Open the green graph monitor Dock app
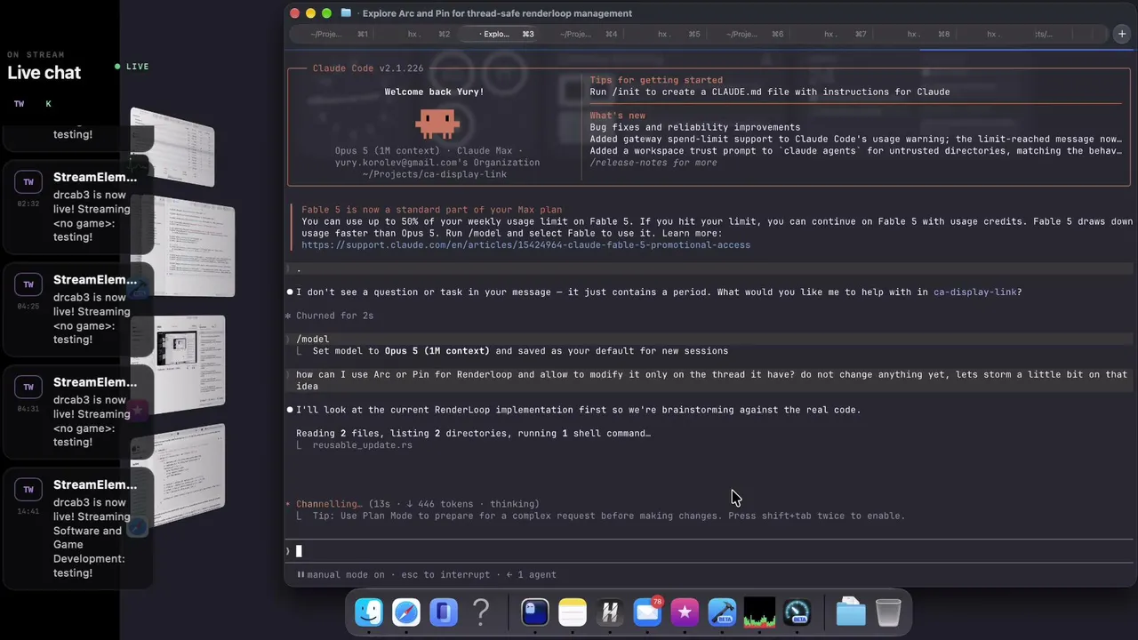Image resolution: width=1138 pixels, height=640 pixels. click(x=759, y=612)
